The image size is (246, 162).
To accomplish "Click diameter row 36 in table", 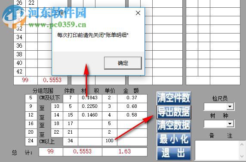I will click(19, 46).
